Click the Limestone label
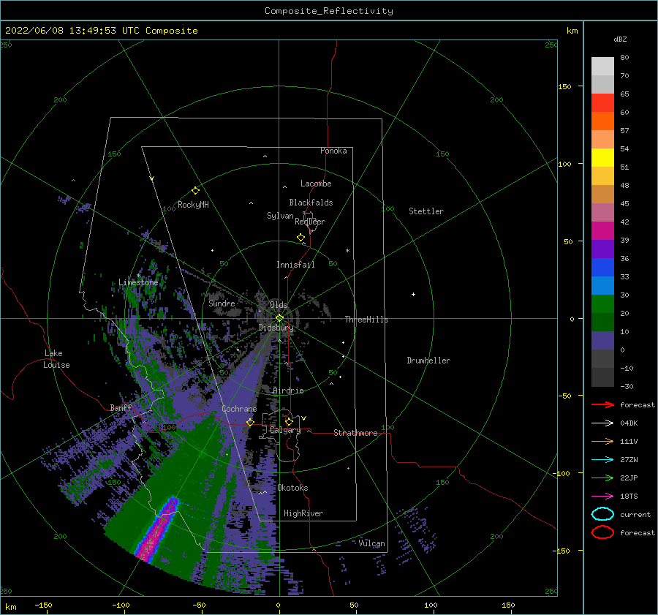The width and height of the screenshot is (658, 615). pyautogui.click(x=138, y=282)
